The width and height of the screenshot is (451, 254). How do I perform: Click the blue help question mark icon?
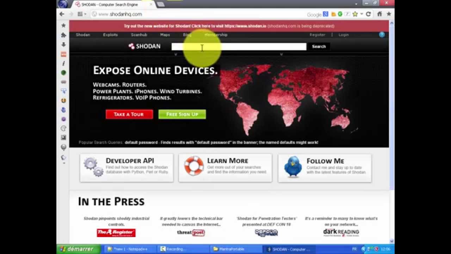[382, 35]
